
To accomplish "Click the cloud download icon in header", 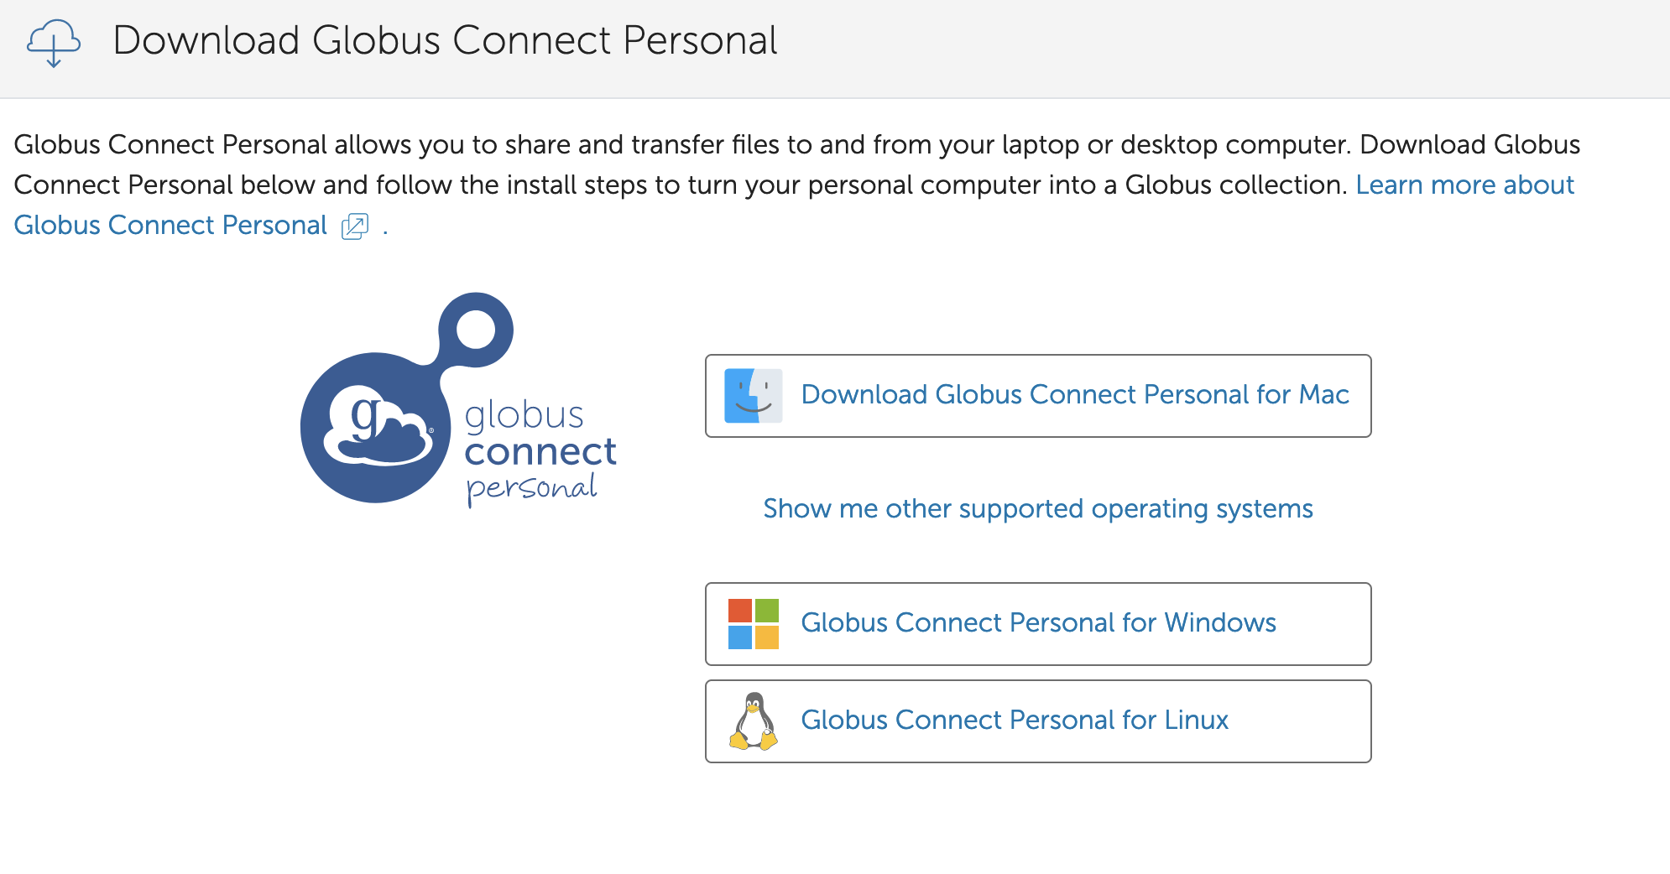I will [54, 43].
